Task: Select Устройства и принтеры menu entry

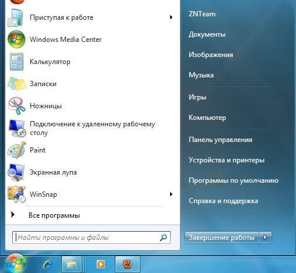Action: pyautogui.click(x=227, y=160)
